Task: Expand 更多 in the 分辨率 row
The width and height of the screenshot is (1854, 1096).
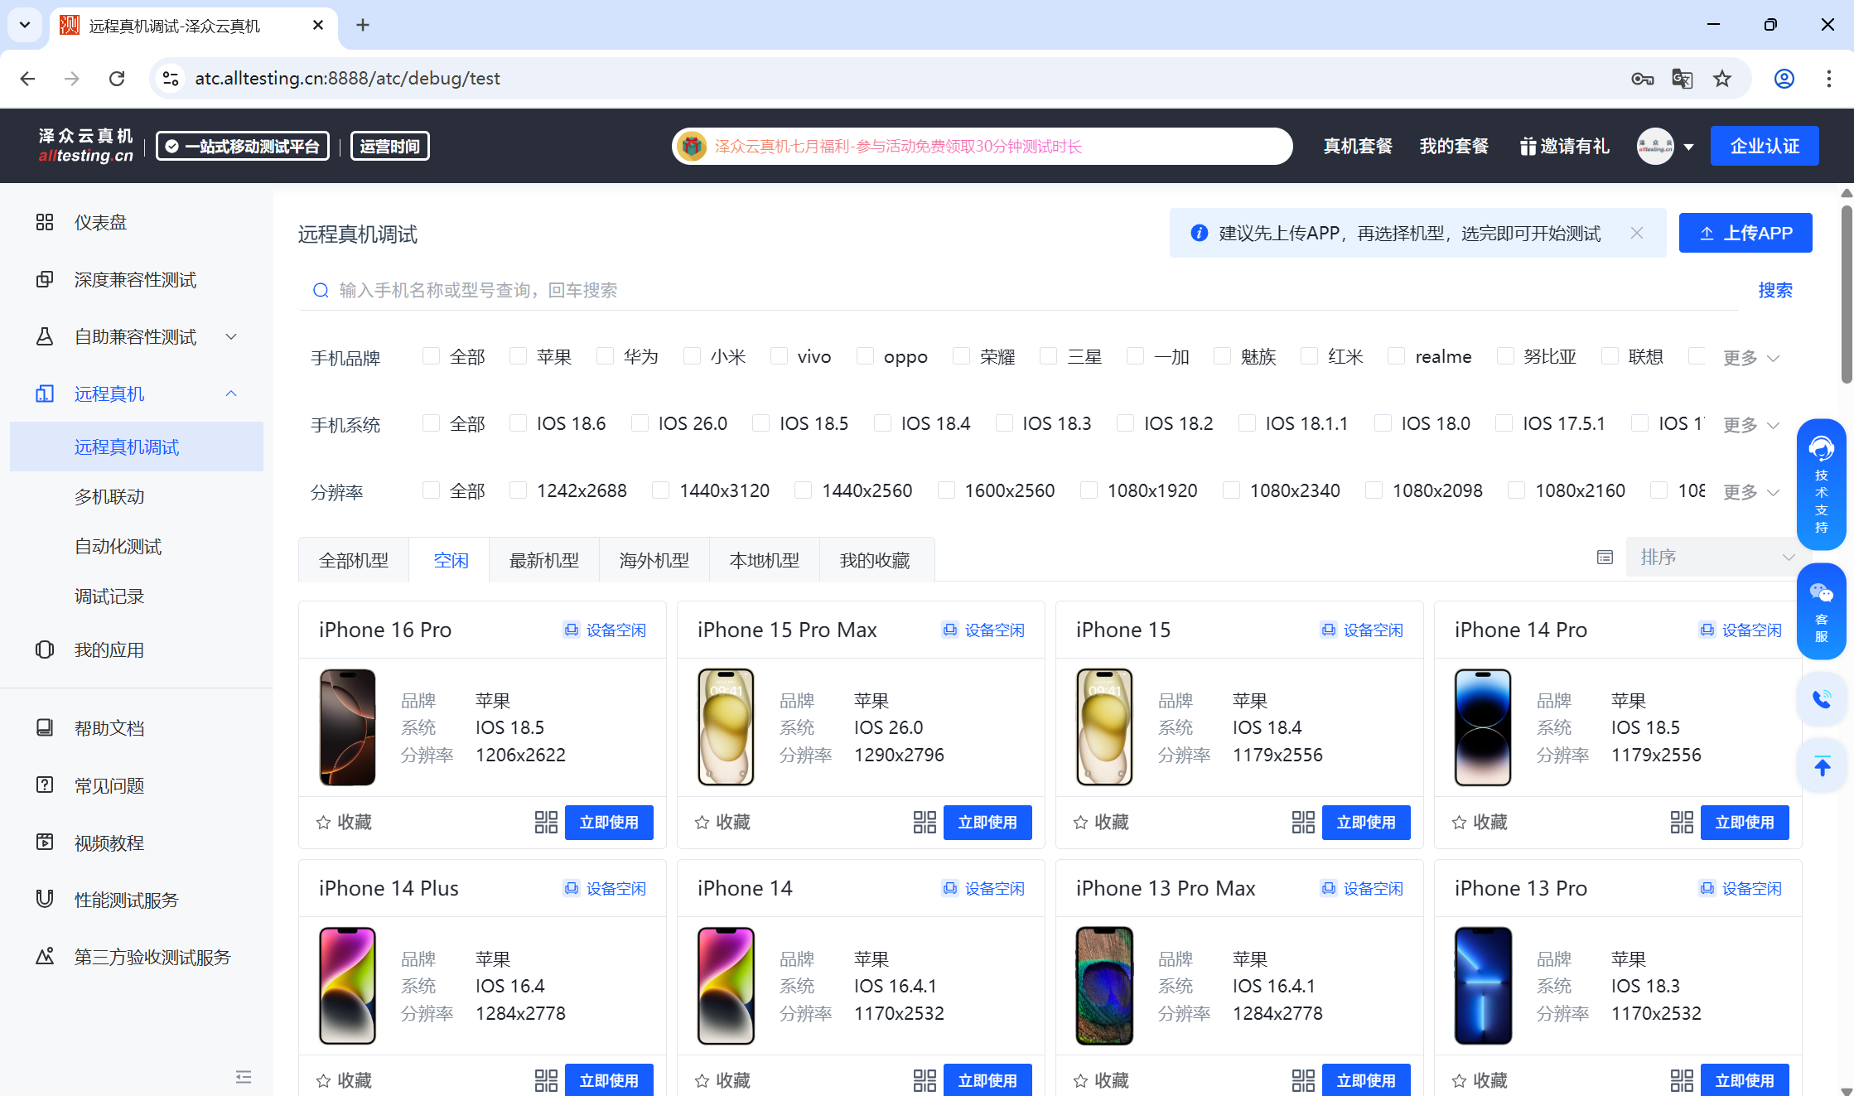Action: (x=1751, y=492)
